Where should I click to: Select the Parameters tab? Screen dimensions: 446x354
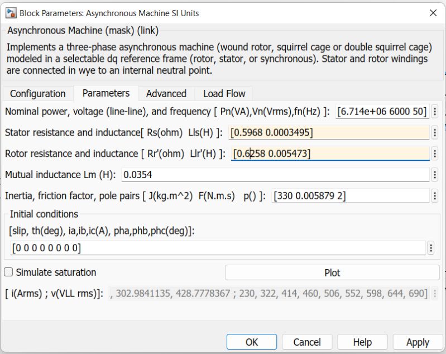(x=106, y=93)
